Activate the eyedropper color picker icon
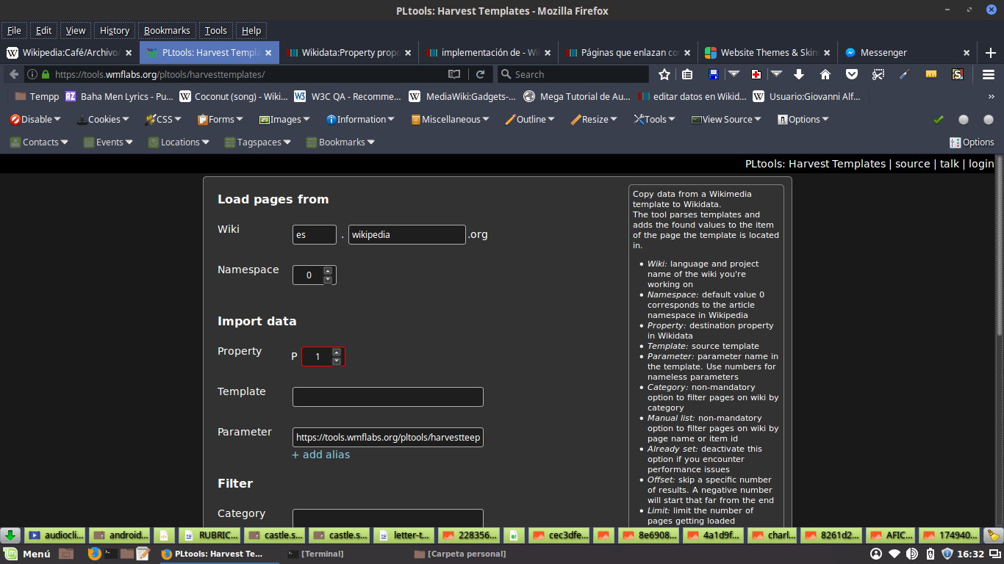Image resolution: width=1004 pixels, height=564 pixels. click(905, 74)
